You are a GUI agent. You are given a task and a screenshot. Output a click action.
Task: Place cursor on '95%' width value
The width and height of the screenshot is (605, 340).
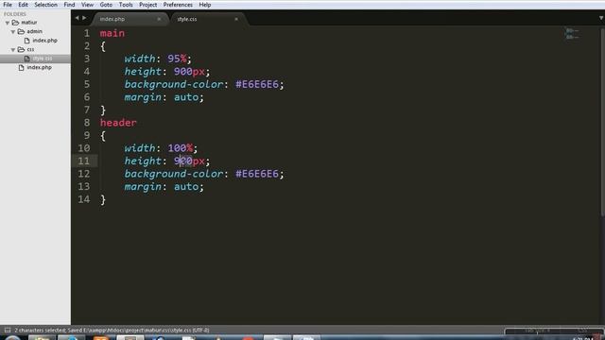tap(177, 59)
